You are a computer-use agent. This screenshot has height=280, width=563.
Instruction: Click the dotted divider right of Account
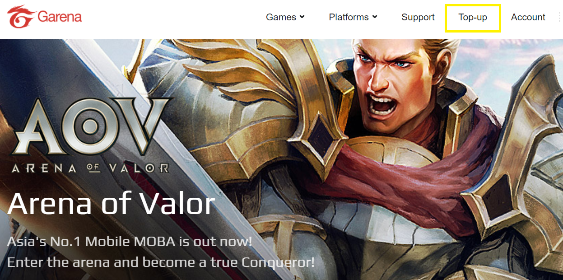[560, 18]
